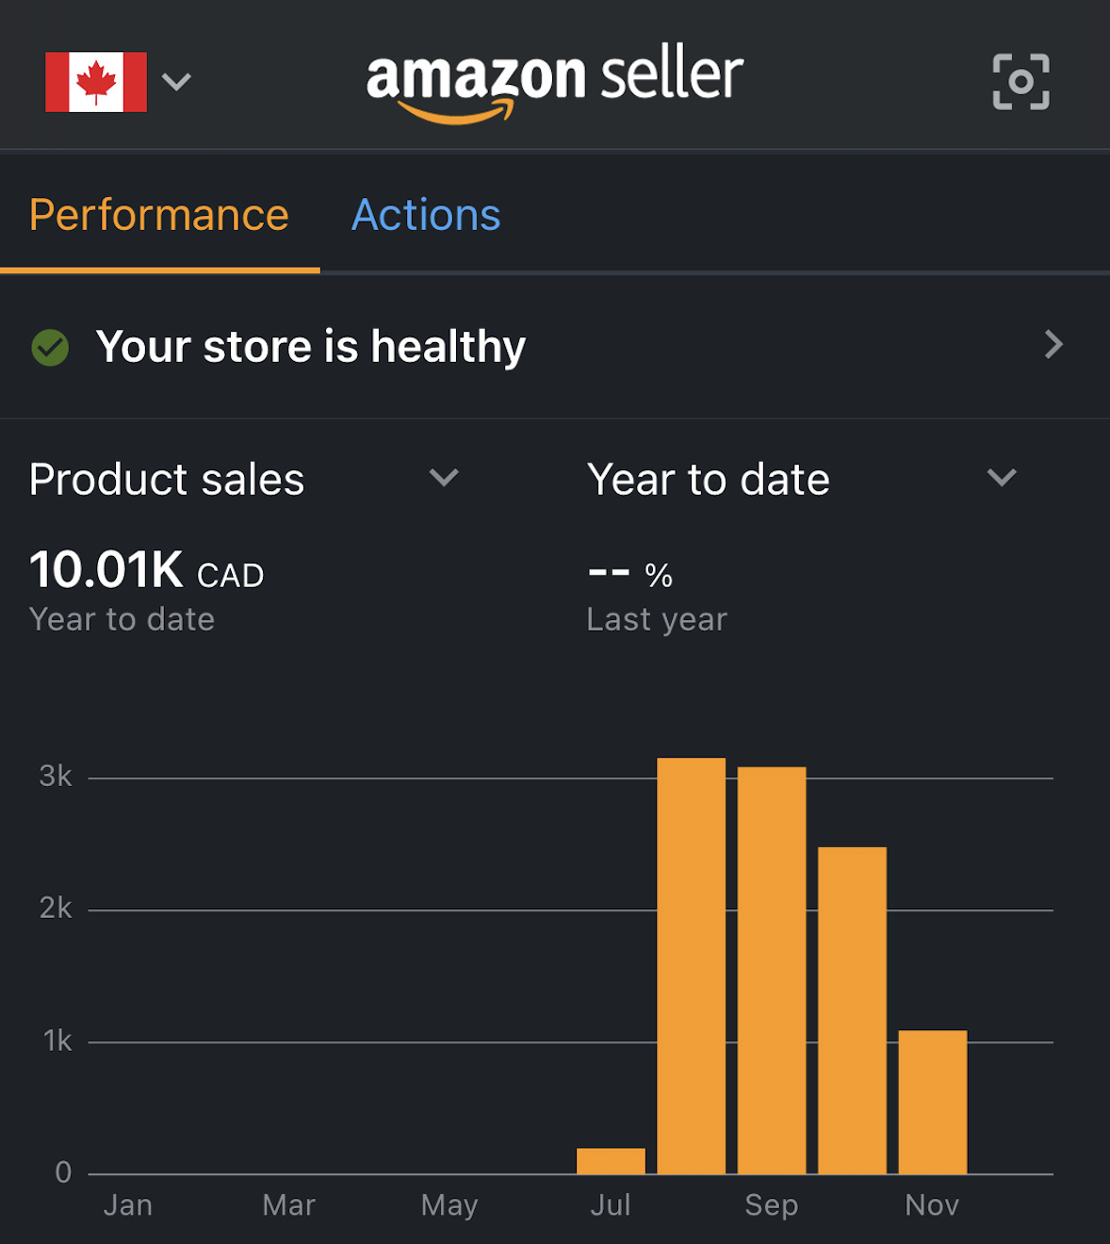The width and height of the screenshot is (1110, 1244).
Task: Click the Canadian flag marketplace icon
Action: (97, 82)
